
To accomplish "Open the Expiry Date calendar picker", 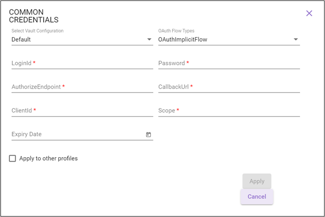I will coord(148,135).
